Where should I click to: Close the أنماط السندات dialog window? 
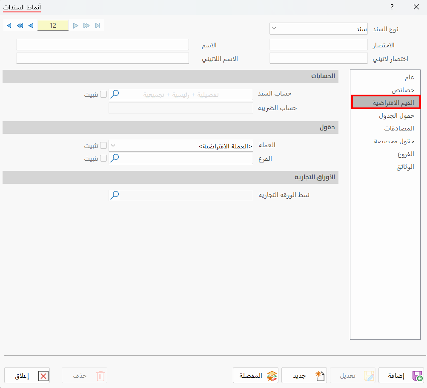[416, 7]
